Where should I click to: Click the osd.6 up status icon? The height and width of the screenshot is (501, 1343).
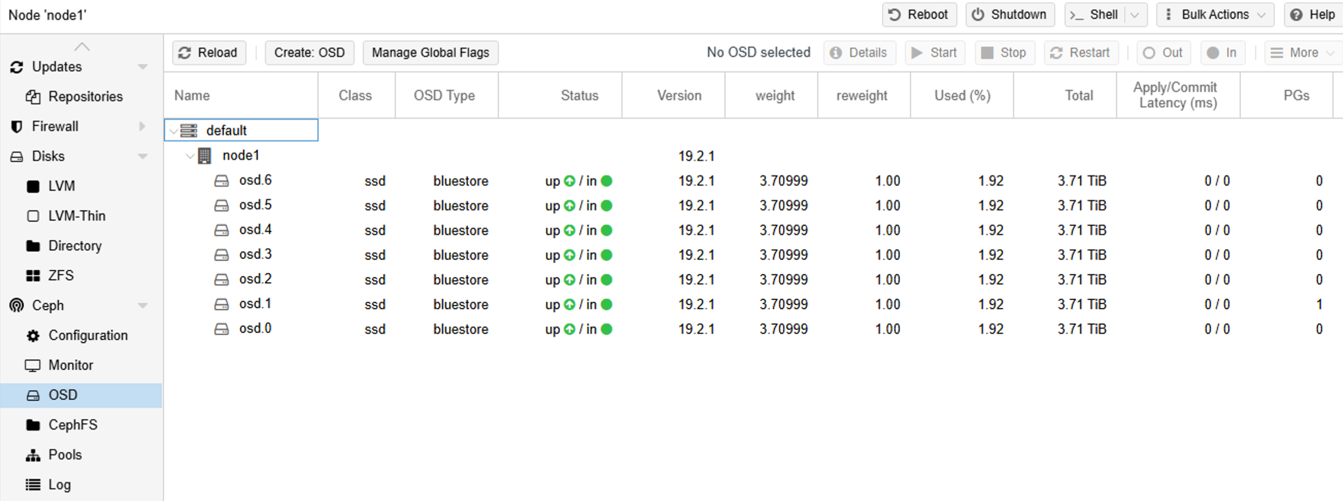(569, 181)
